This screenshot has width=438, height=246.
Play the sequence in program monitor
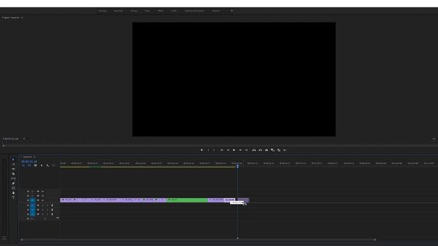point(234,150)
